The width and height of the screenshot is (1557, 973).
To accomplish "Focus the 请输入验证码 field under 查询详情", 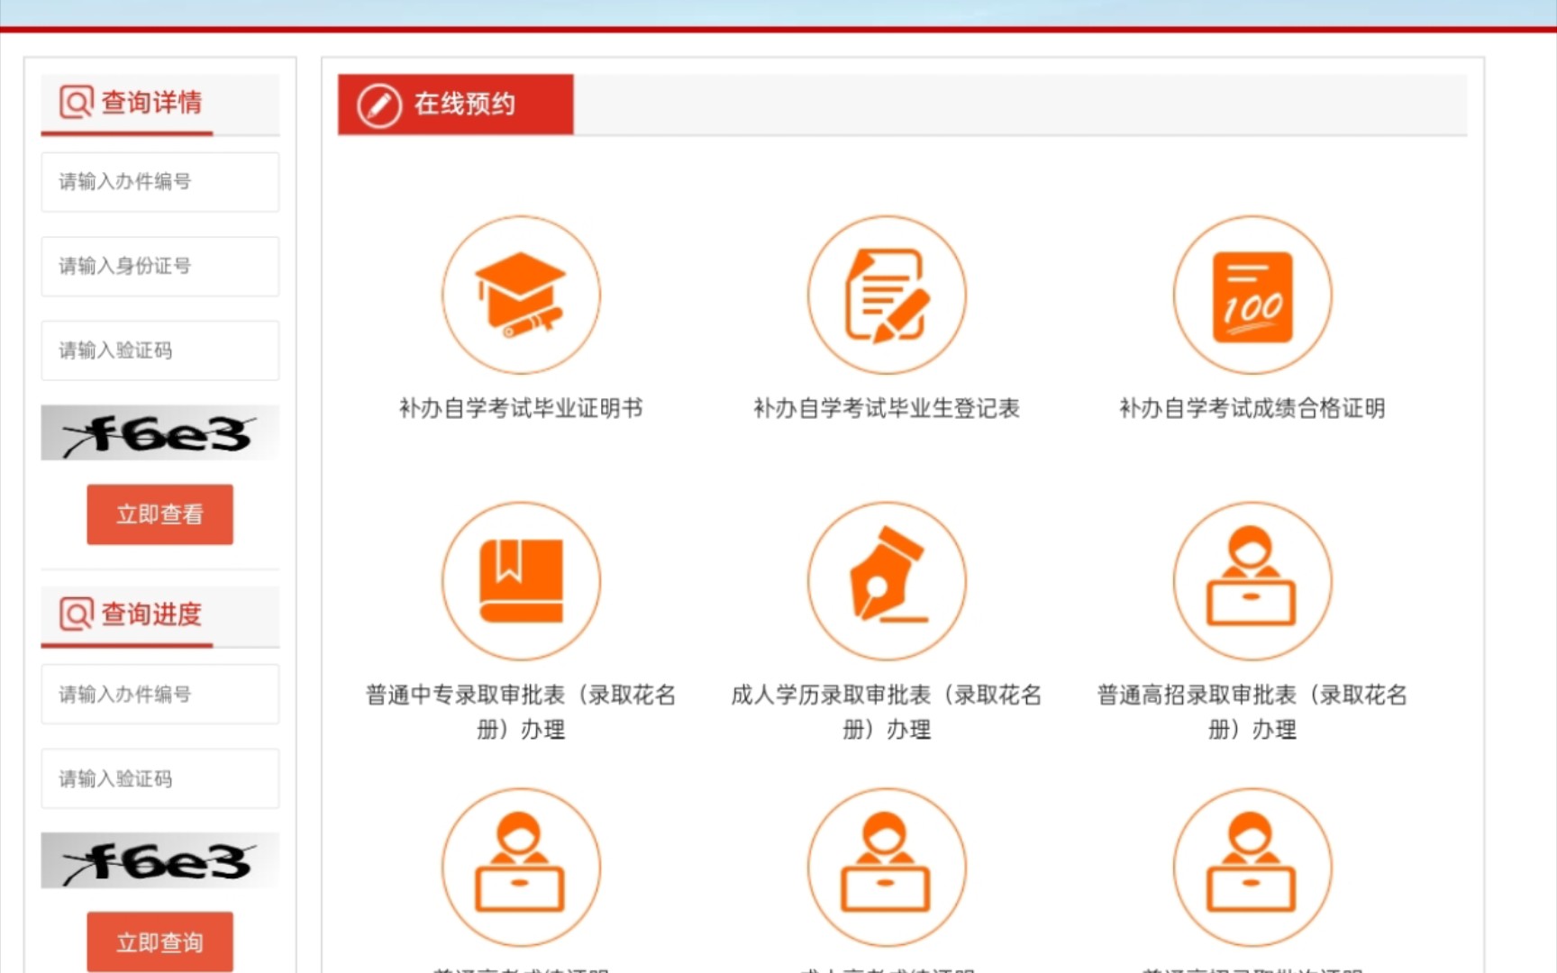I will [160, 350].
